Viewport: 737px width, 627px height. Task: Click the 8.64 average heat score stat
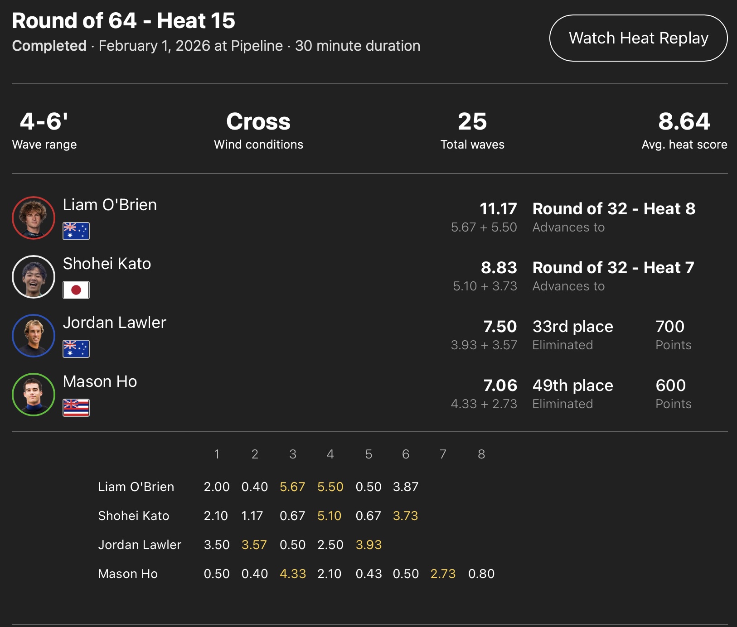pyautogui.click(x=684, y=121)
